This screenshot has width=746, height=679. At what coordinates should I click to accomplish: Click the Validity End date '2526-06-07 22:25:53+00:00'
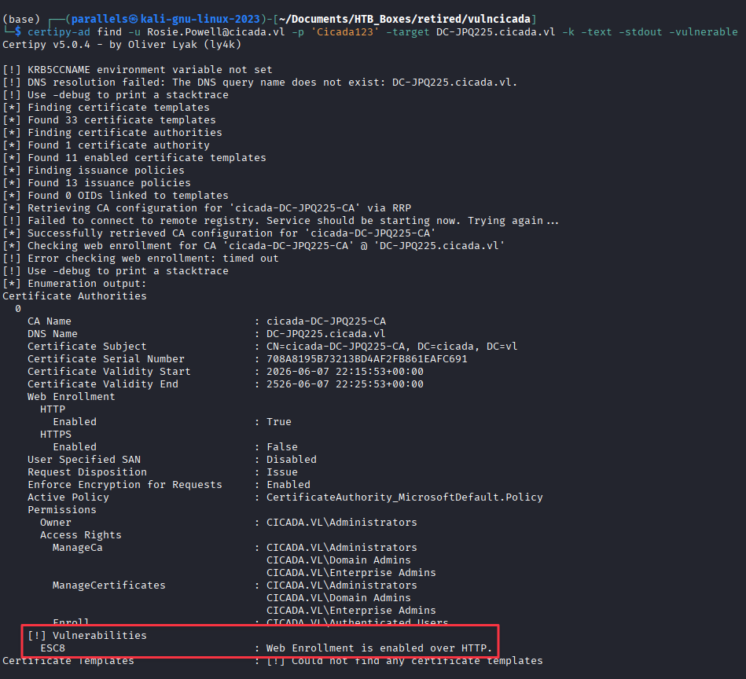point(345,384)
